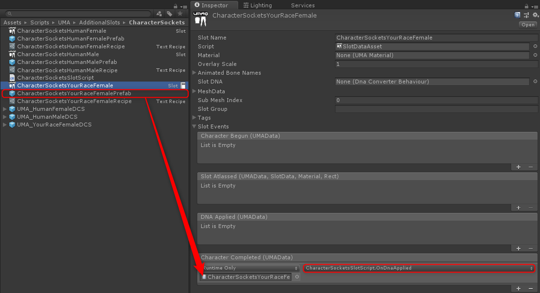Open the Runtime Only dropdown
Viewport: 540px width, 293px height.
(x=249, y=268)
